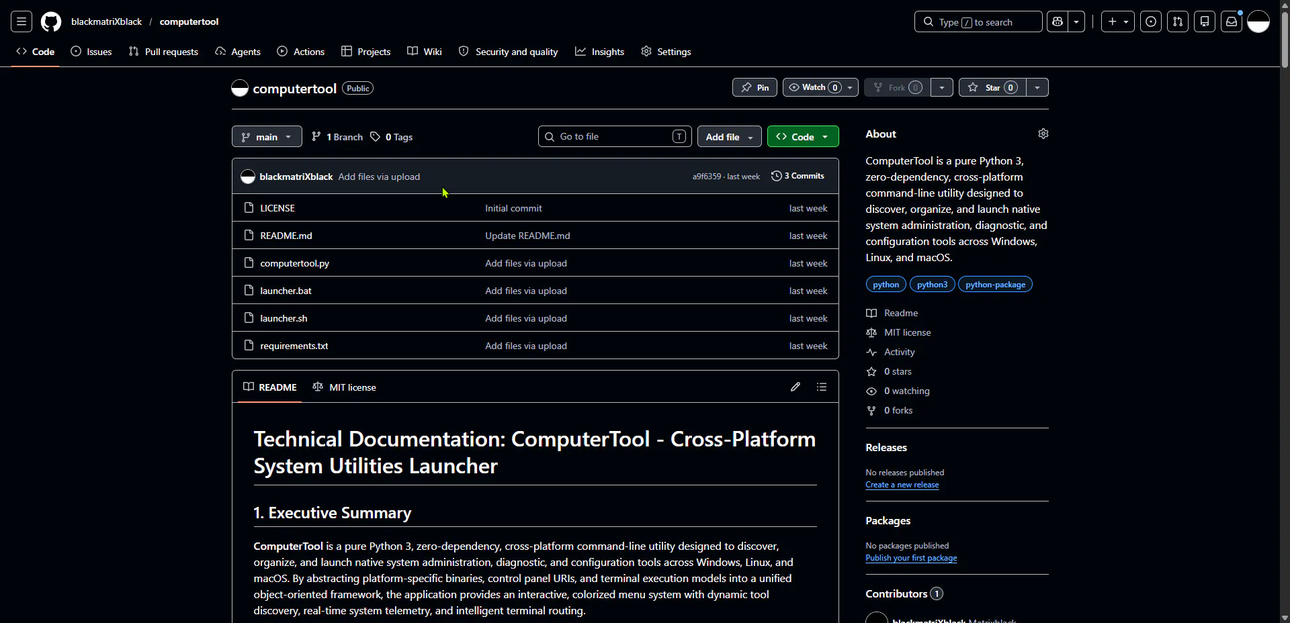Open the Fork options dropdown arrow
Viewport: 1290px width, 623px height.
(942, 87)
